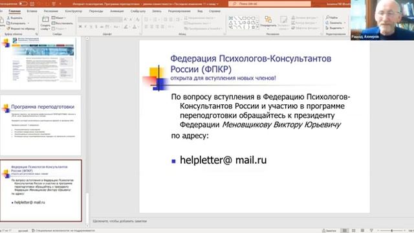Viewport: 414px width, 233px height.
Task: Switch to the Рецензирование tab
Action: [179, 11]
